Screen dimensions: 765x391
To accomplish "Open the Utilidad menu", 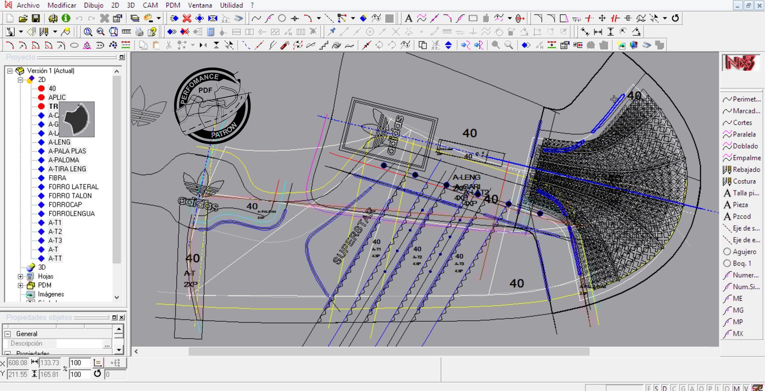I will pyautogui.click(x=232, y=5).
